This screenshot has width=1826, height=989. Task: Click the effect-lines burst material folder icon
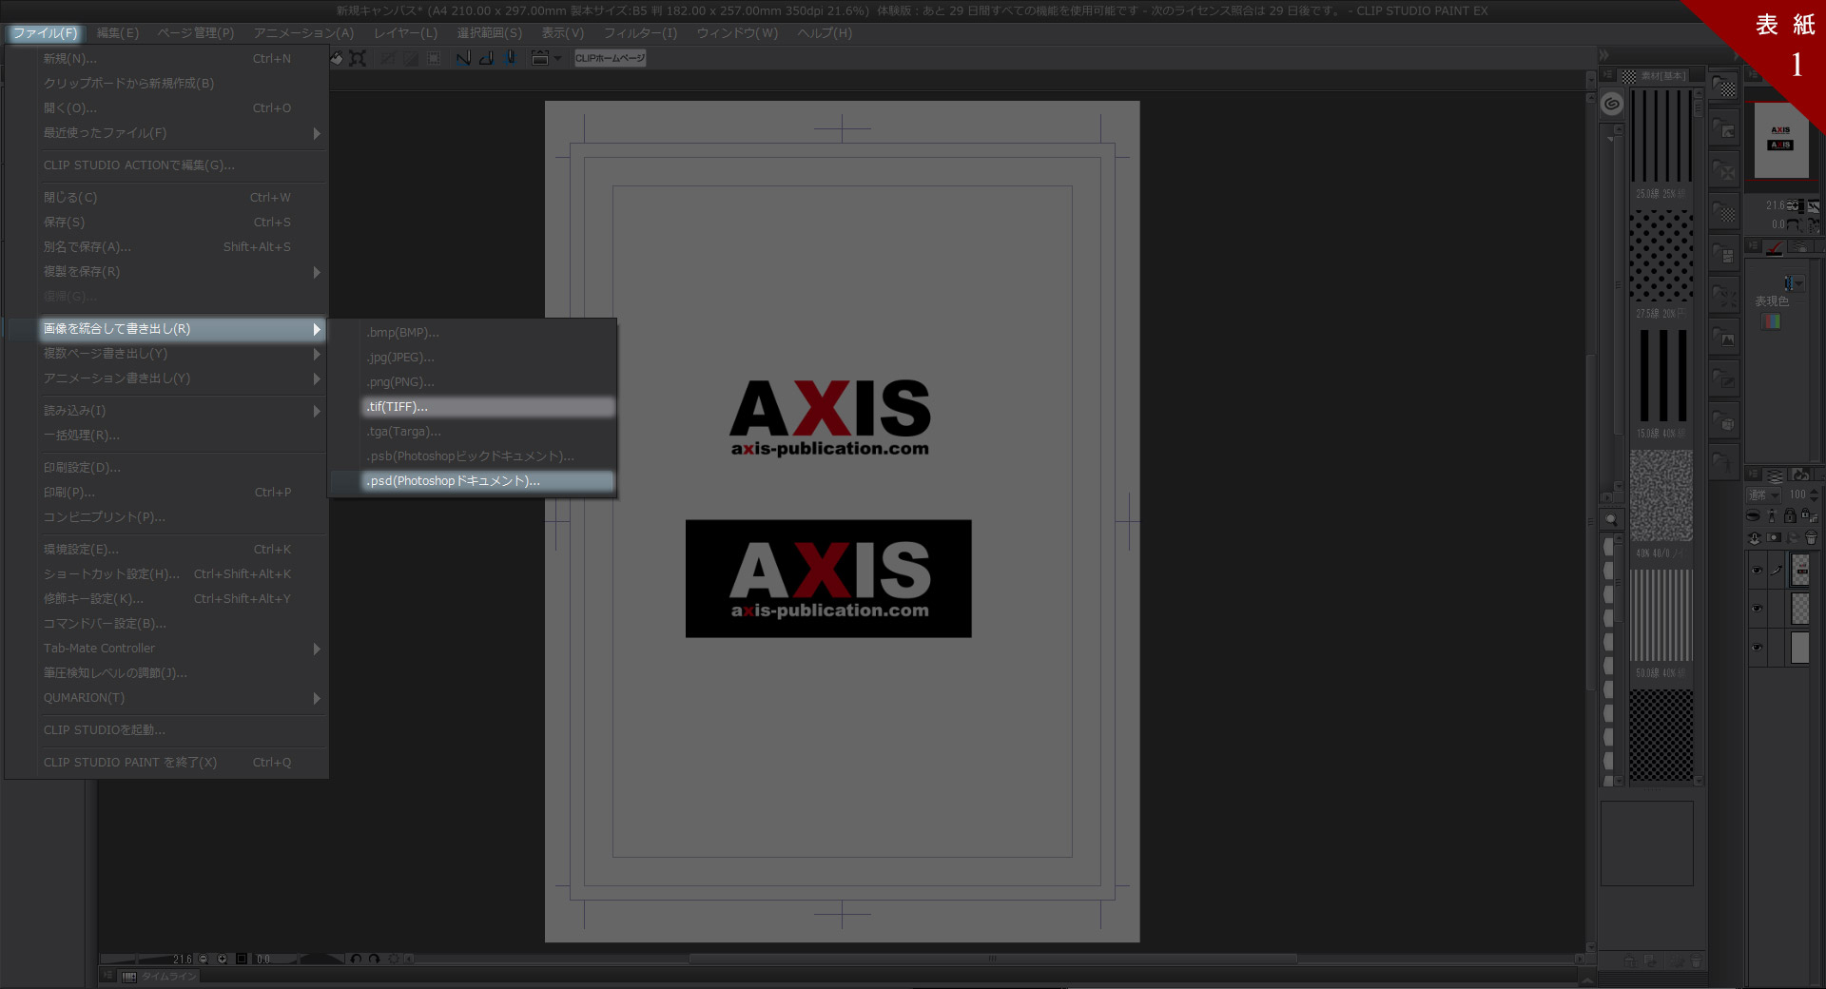coord(1724,296)
